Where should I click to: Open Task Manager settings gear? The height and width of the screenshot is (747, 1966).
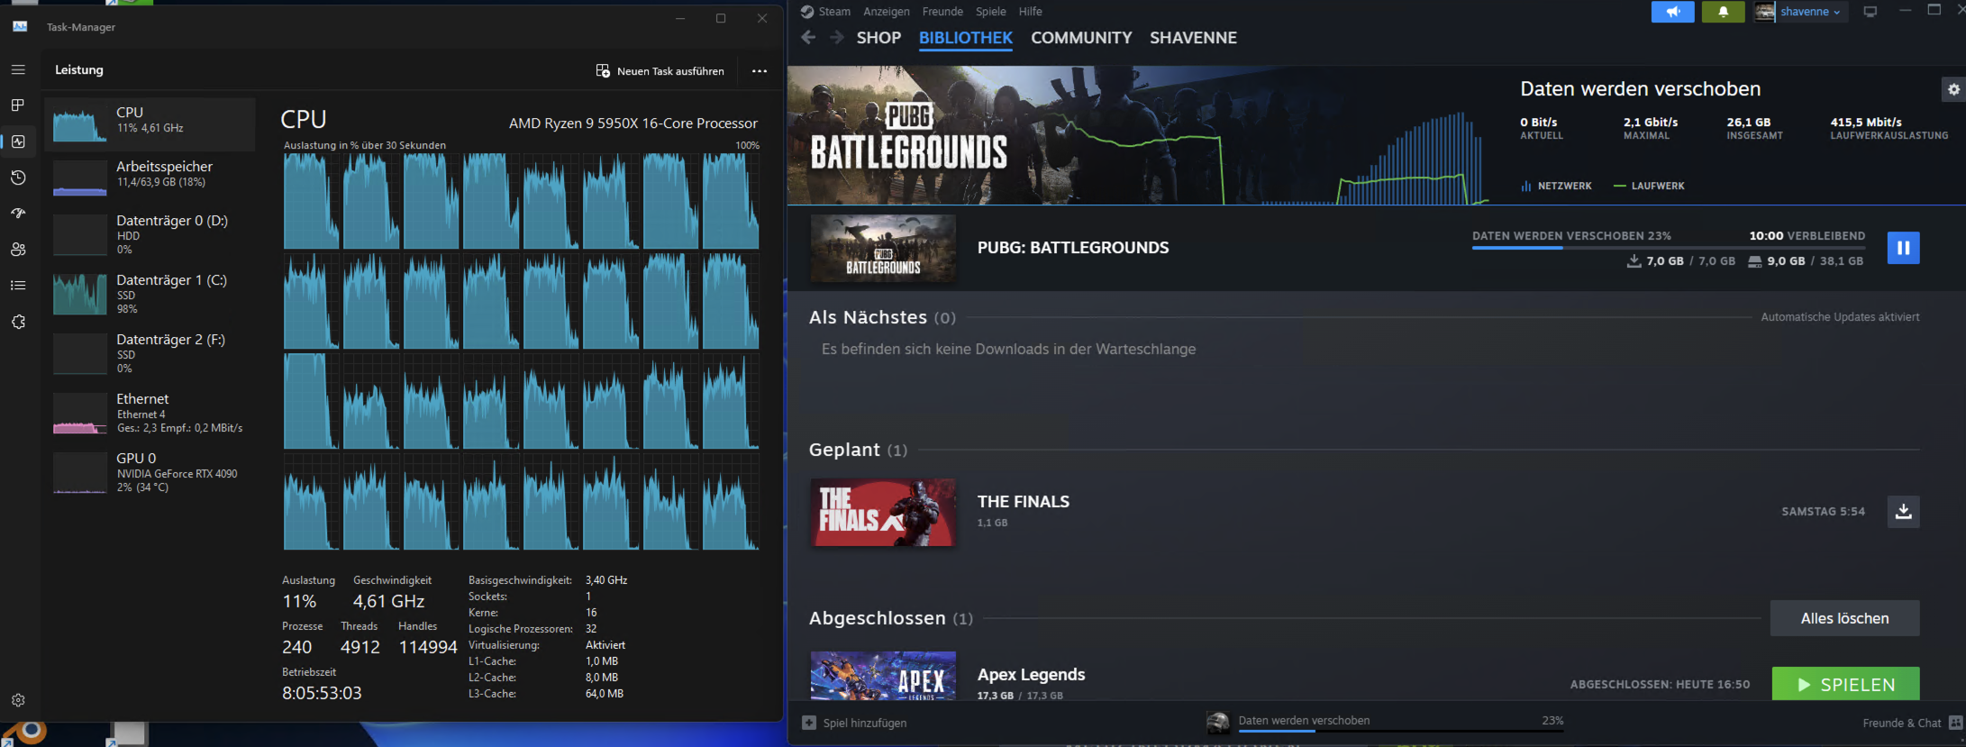click(18, 700)
